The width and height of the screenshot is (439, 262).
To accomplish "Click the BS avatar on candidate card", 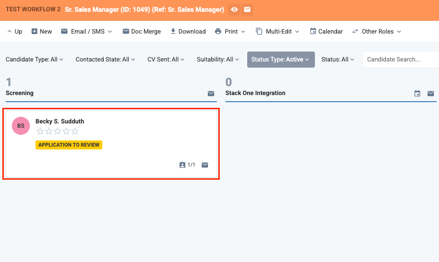I will (21, 125).
